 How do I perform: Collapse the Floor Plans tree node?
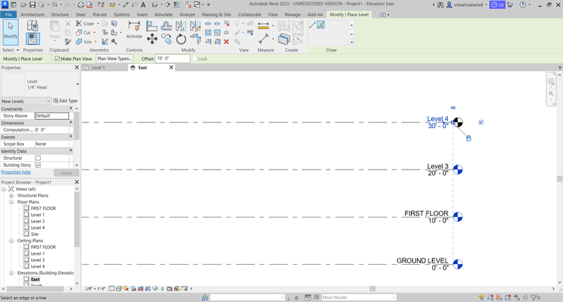tap(11, 202)
